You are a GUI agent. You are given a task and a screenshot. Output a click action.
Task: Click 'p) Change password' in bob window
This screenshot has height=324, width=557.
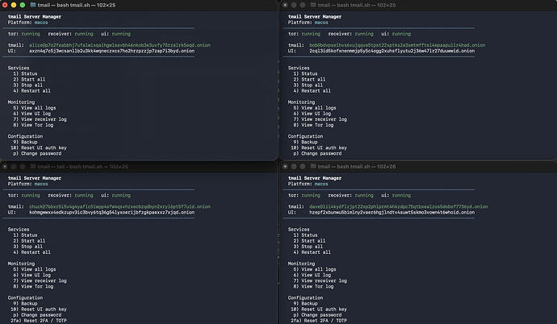[317, 153]
